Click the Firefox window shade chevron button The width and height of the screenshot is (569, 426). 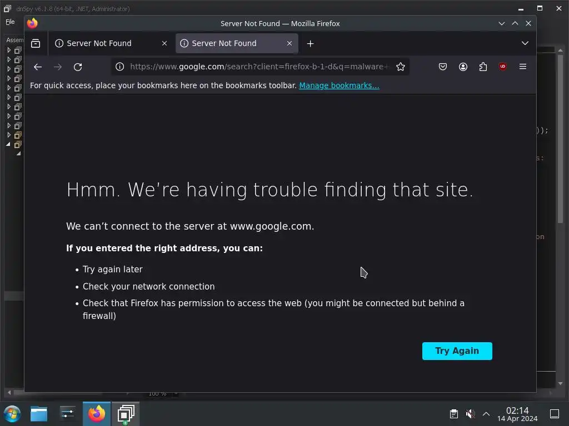click(x=502, y=23)
